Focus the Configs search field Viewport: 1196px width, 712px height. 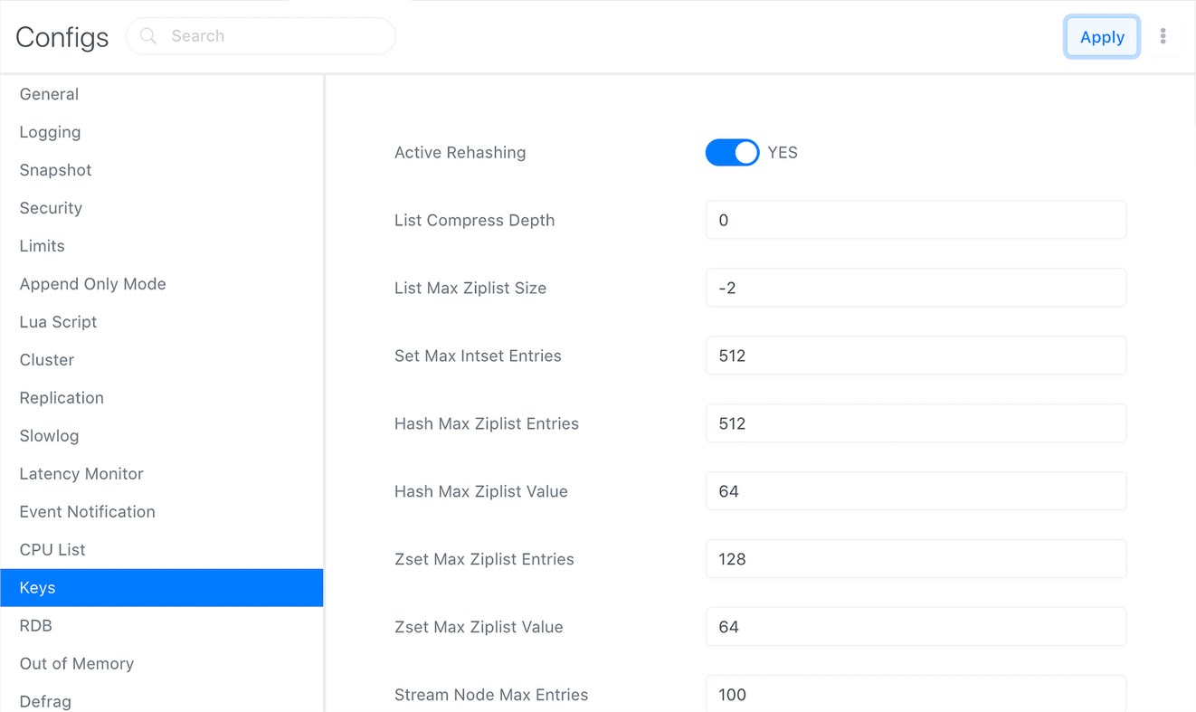pyautogui.click(x=271, y=36)
